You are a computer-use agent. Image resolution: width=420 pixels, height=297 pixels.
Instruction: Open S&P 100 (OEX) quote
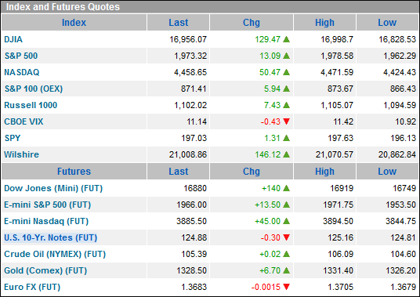tap(34, 89)
